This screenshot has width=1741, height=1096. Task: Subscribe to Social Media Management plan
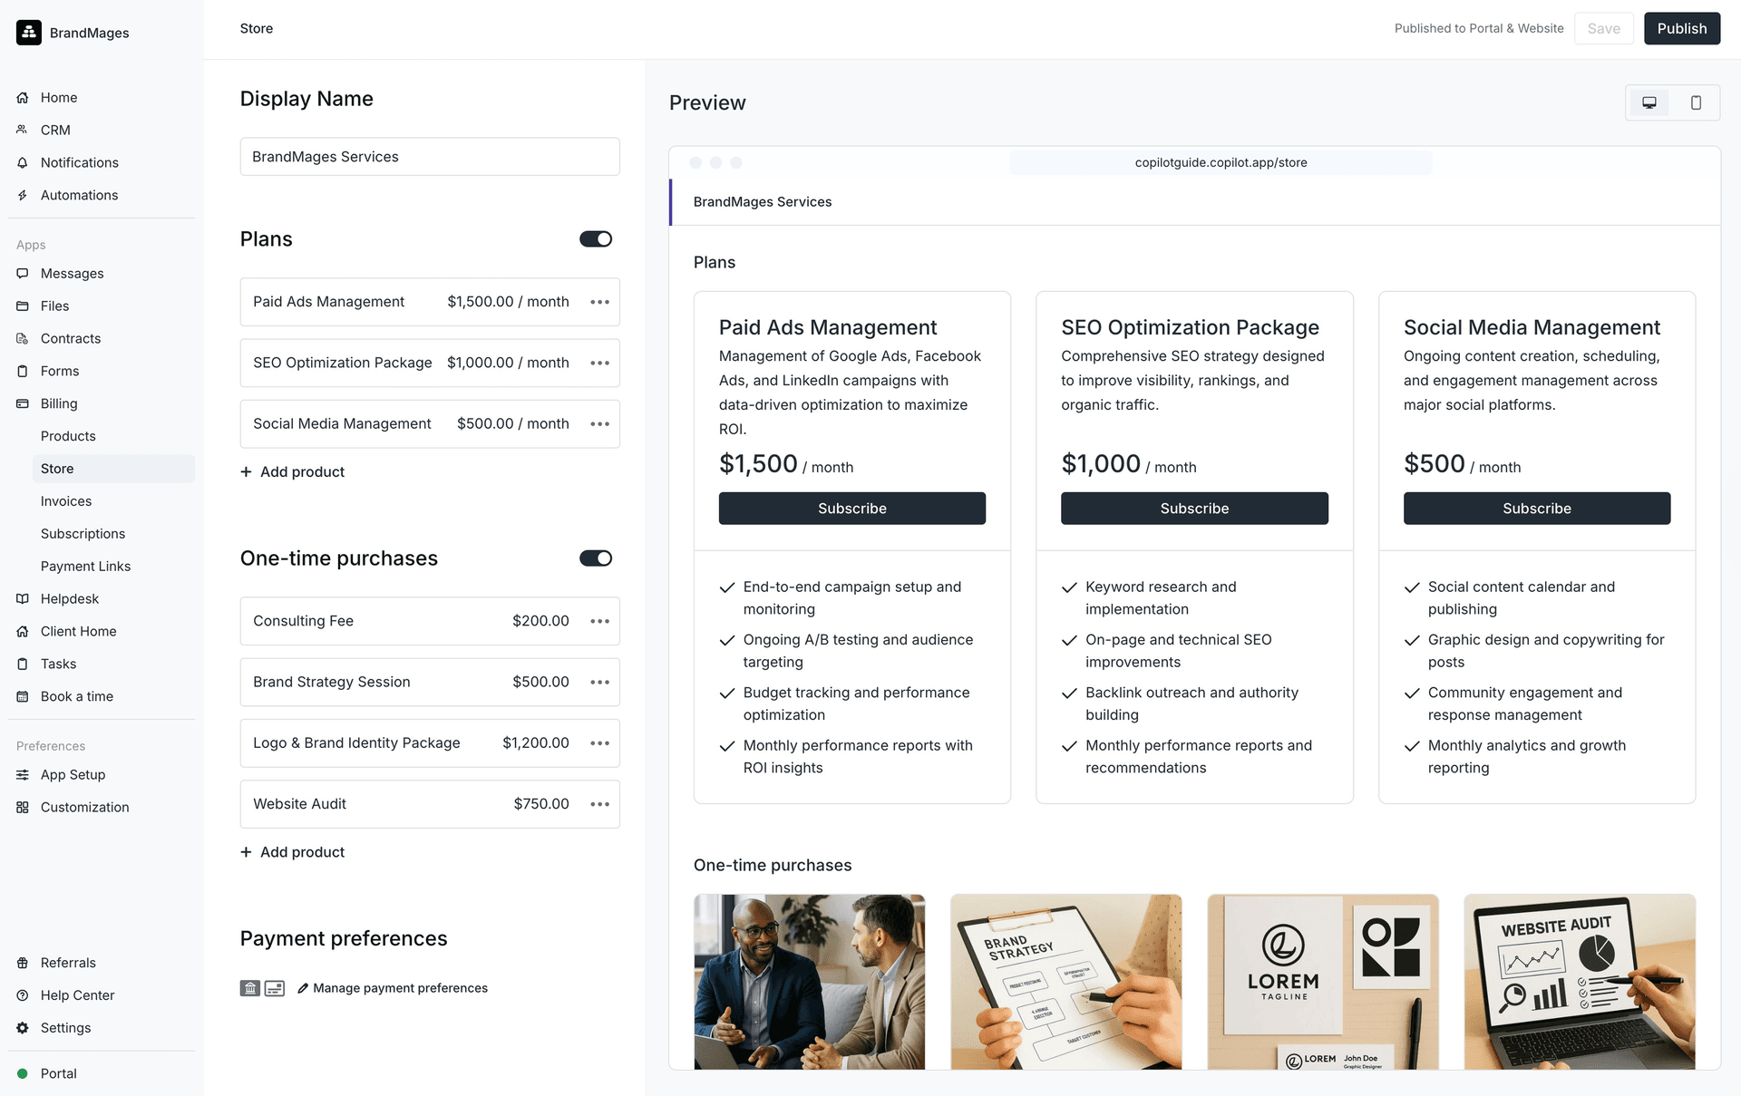[x=1536, y=509]
